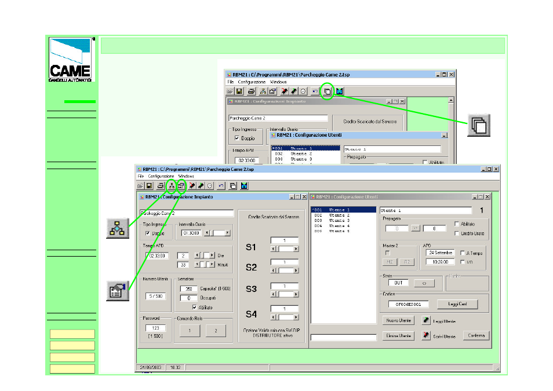Viewport: 553px width, 391px height.
Task: Confirm changes with Conferma button
Action: [x=476, y=335]
